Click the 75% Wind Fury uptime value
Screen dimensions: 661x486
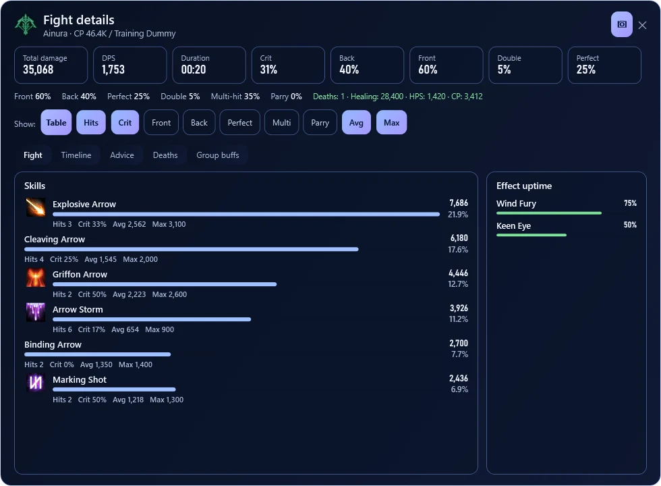tap(630, 203)
